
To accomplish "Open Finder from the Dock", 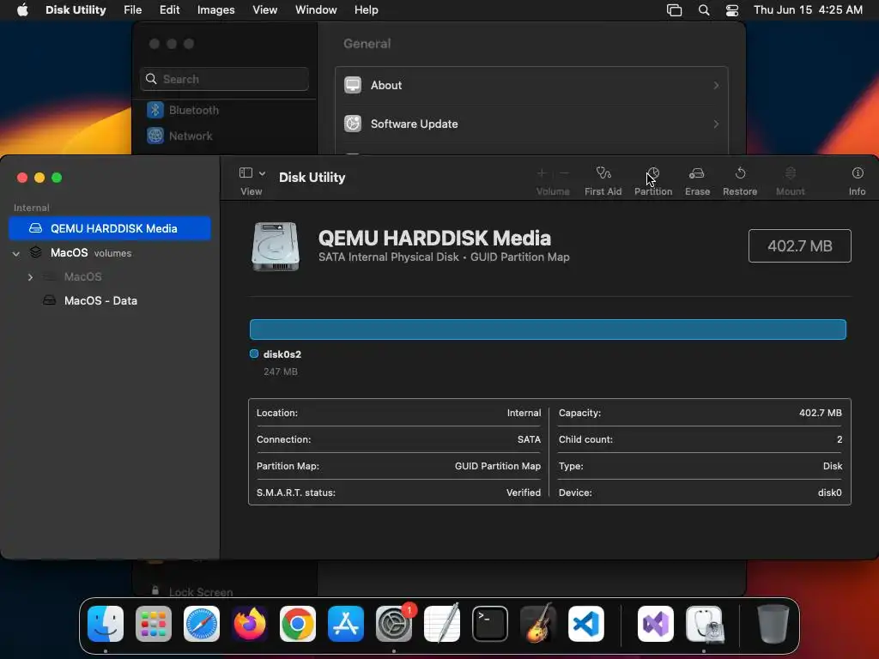I will point(106,624).
